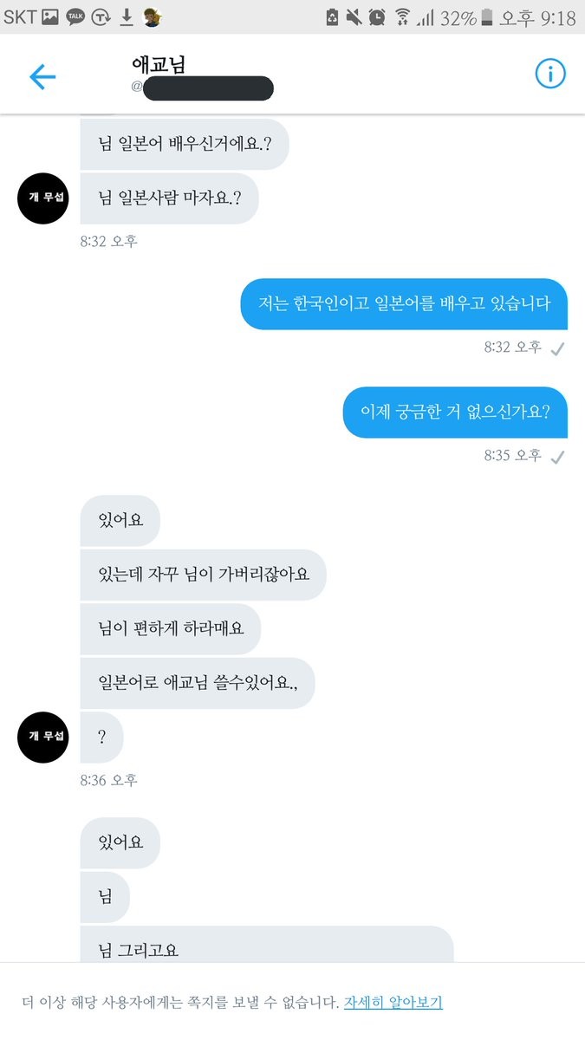Screen dimensions: 585x1040
Task: Tap the black 개 무섭 avatar near 8:32
Action: click(42, 198)
